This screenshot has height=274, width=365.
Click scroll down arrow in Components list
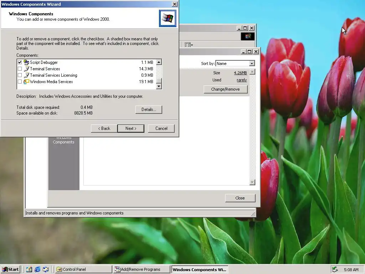click(x=159, y=86)
